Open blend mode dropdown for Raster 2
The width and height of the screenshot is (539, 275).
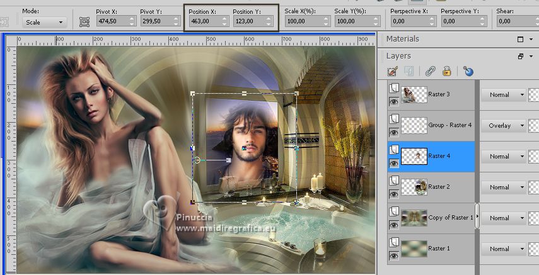point(503,187)
